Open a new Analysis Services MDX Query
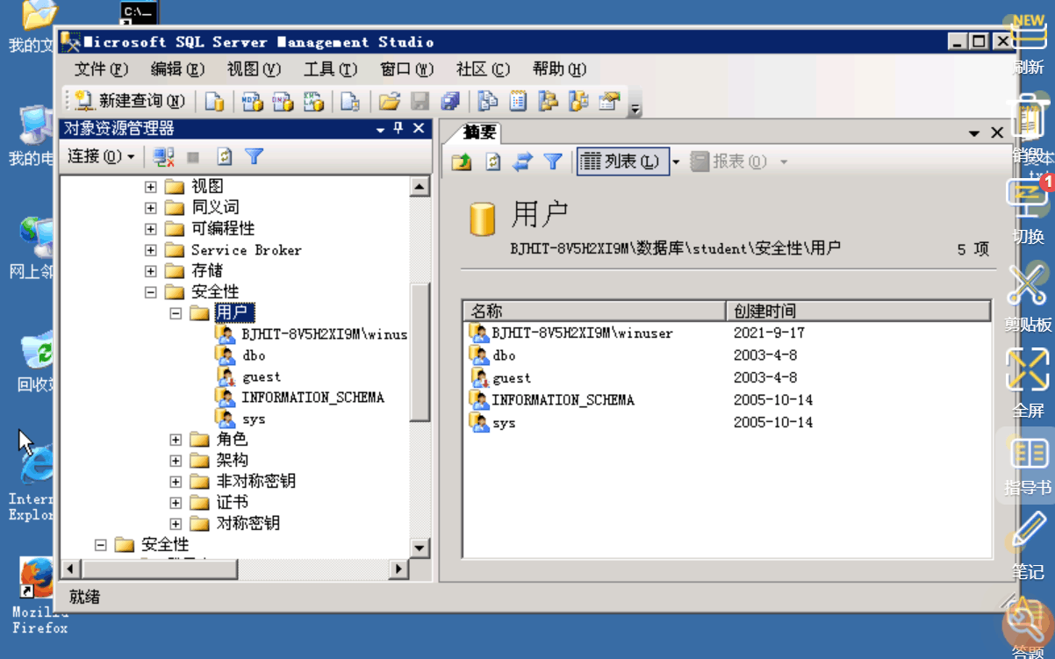Screen dimensions: 1055x659 coord(253,102)
